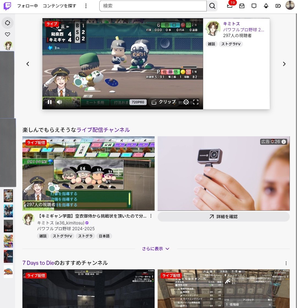Click the 詳細を確認 button
The height and width of the screenshot is (308, 297).
pyautogui.click(x=224, y=217)
